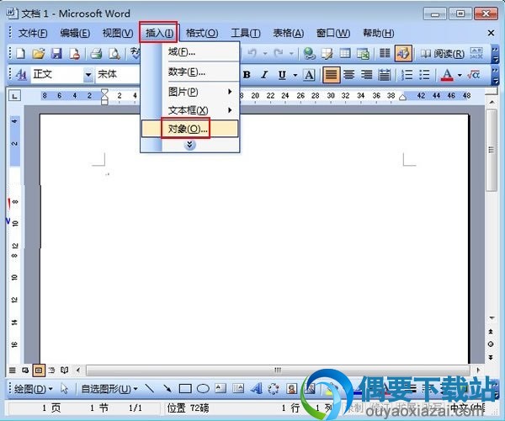The height and width of the screenshot is (421, 505).
Task: Switch to Print Layout view icon
Action: (x=39, y=370)
